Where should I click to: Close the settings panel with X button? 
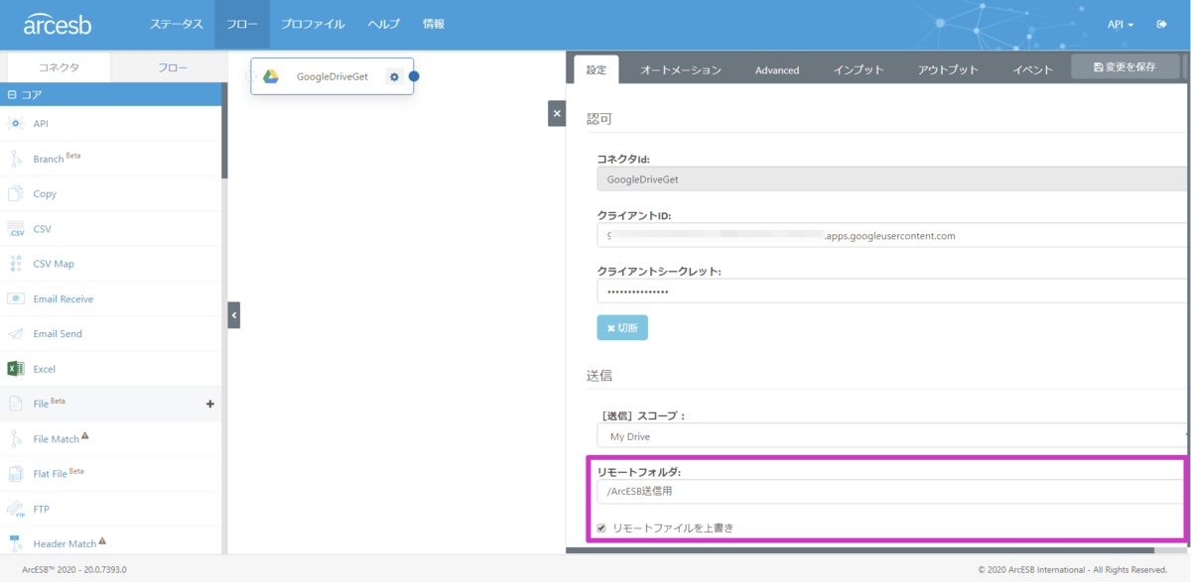pos(557,114)
